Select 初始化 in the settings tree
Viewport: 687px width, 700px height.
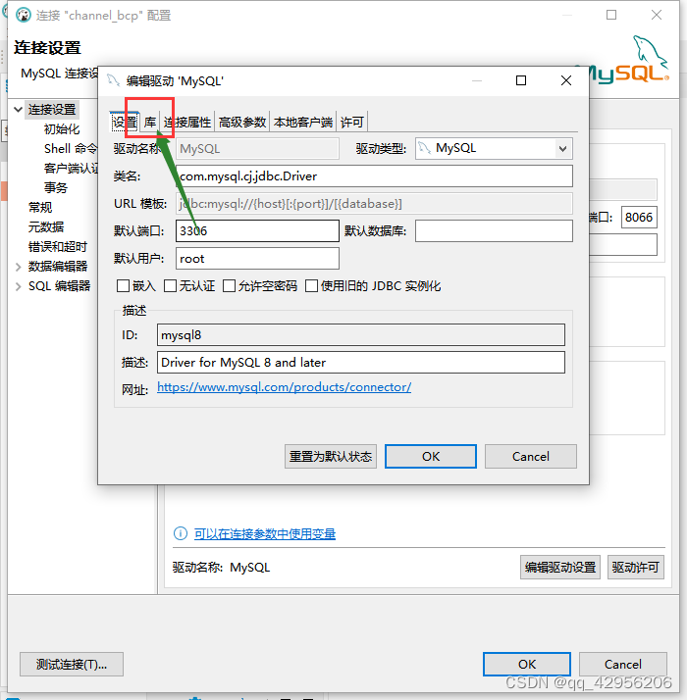pyautogui.click(x=62, y=129)
